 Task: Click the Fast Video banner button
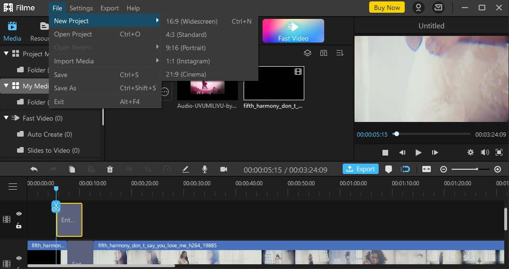click(293, 31)
